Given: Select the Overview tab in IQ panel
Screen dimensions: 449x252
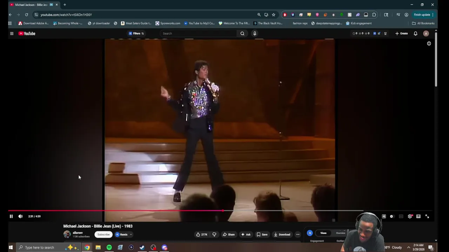Looking at the screenshot, I should [341, 233].
